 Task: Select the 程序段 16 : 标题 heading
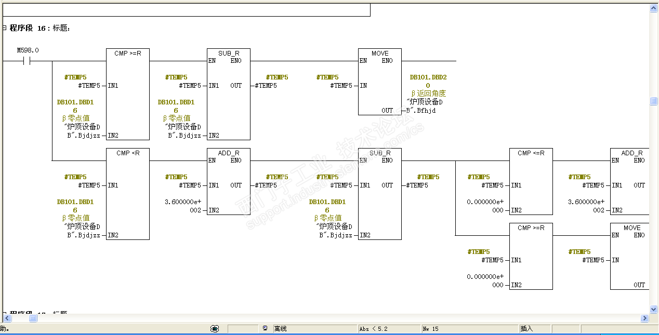[x=39, y=28]
